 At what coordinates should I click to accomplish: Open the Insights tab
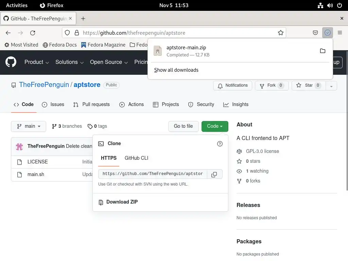pos(236,105)
